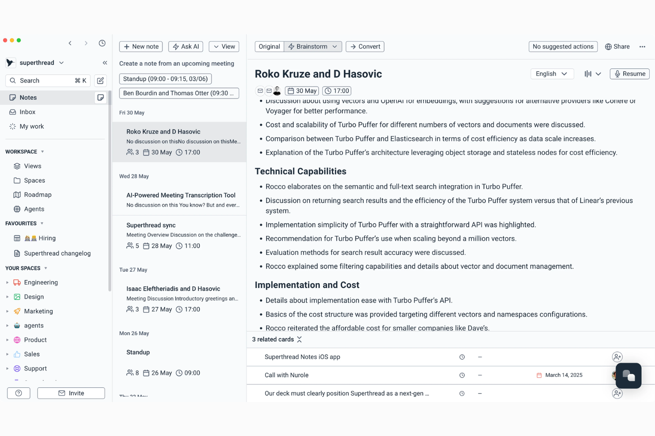Click the quick note icon beside Notes
Image resolution: width=655 pixels, height=436 pixels.
[x=100, y=98]
